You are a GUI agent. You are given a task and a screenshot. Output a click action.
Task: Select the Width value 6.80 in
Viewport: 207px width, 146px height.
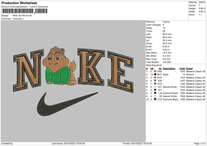[x=202, y=12]
